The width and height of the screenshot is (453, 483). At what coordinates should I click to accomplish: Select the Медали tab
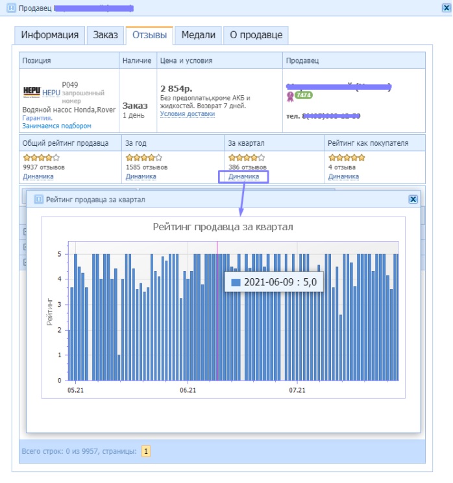click(199, 35)
